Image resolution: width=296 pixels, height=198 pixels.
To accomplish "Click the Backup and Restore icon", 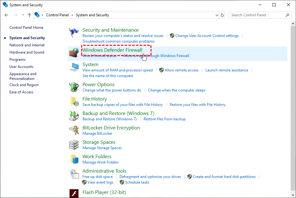I will point(74,116).
